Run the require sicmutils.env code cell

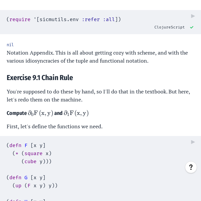pos(193,16)
